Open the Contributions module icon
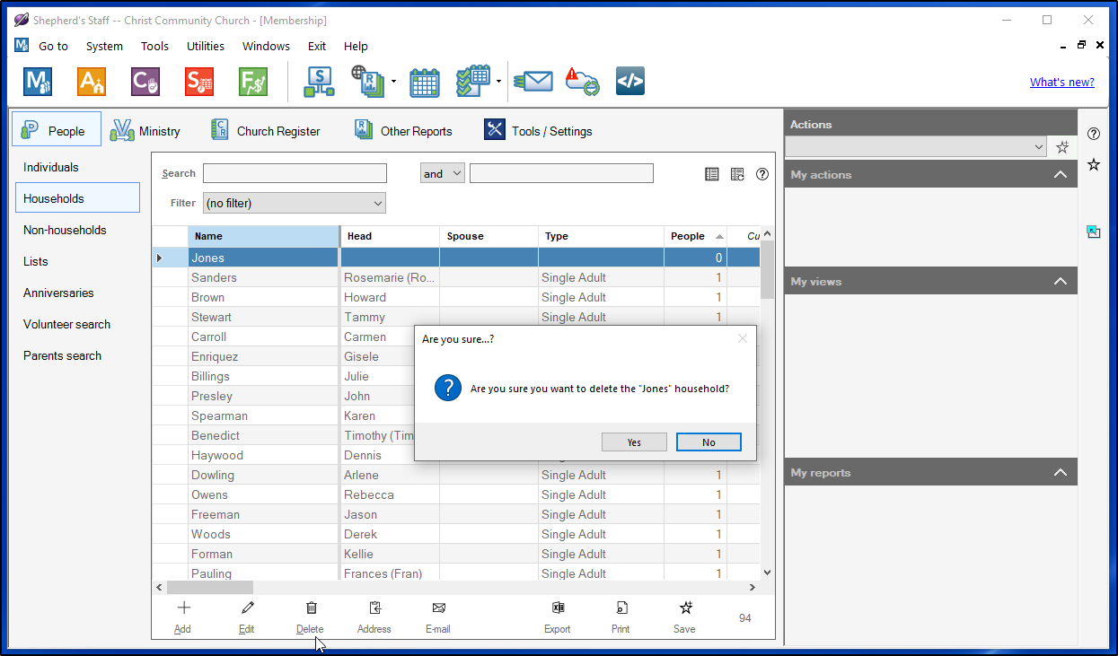Image resolution: width=1118 pixels, height=656 pixels. pos(145,83)
